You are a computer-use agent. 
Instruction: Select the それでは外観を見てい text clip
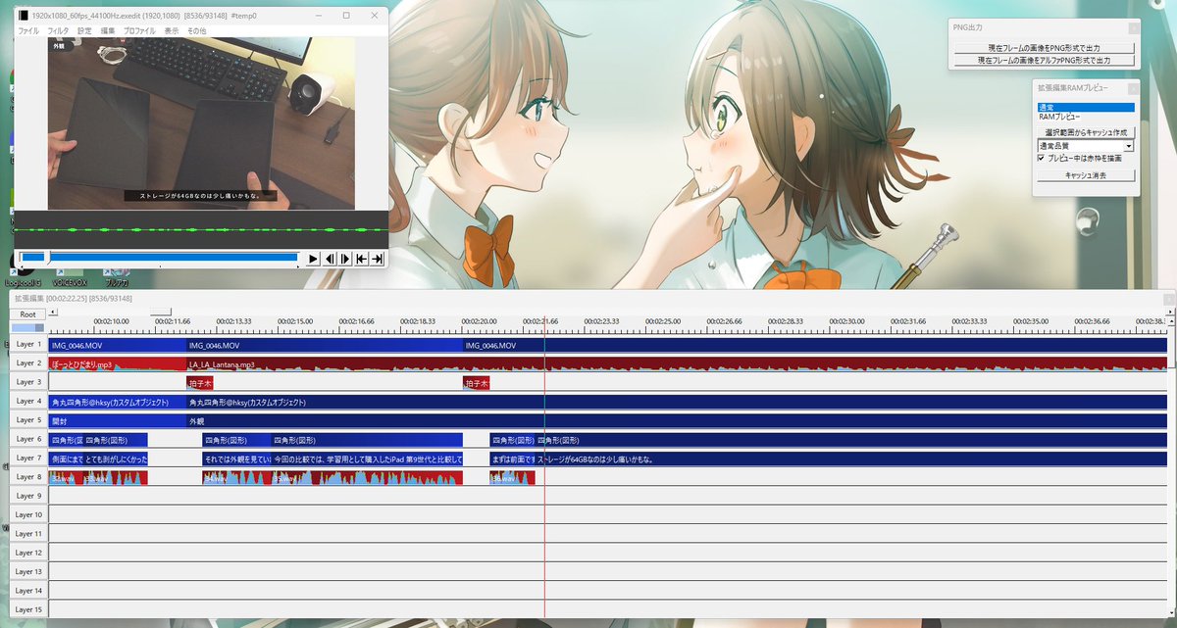[x=236, y=459]
